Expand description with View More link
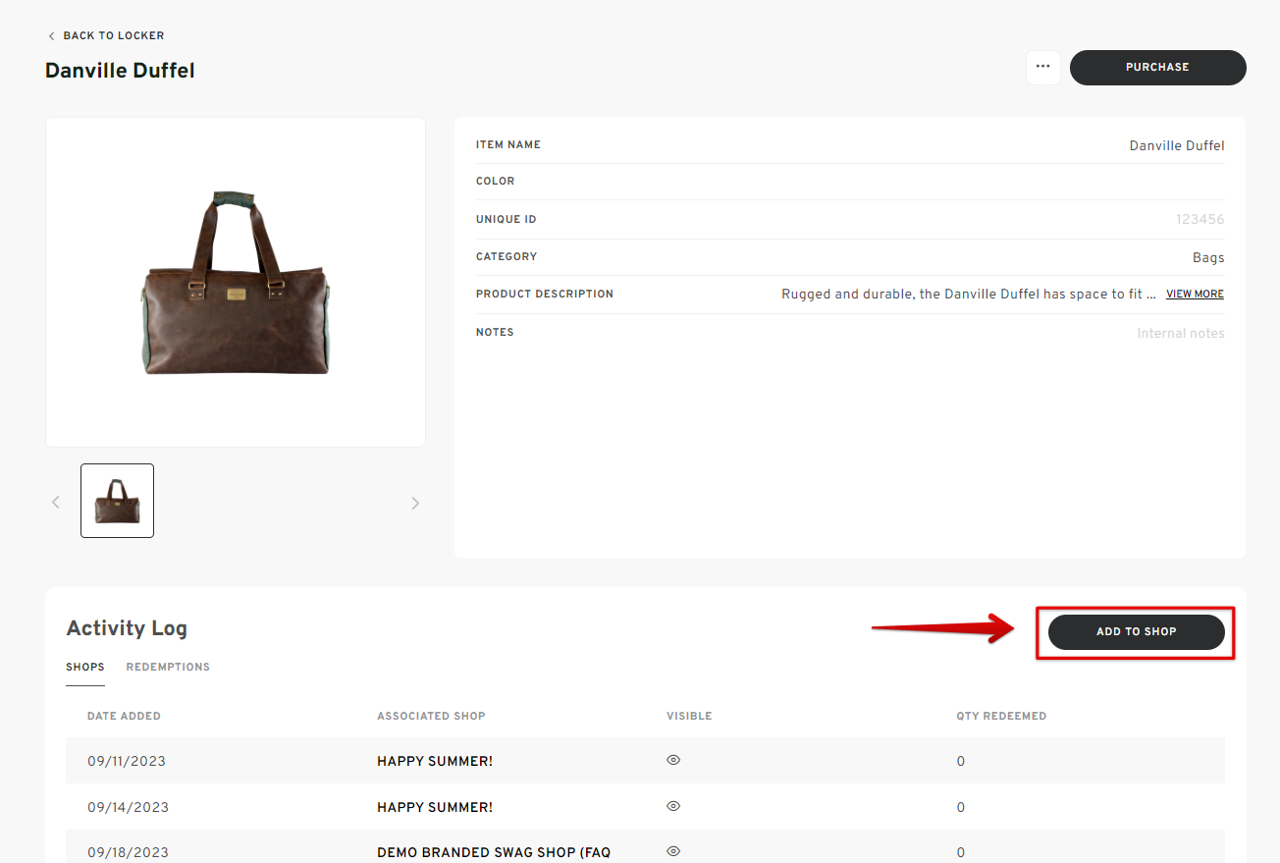Screen dimensions: 1280x863 point(1195,295)
